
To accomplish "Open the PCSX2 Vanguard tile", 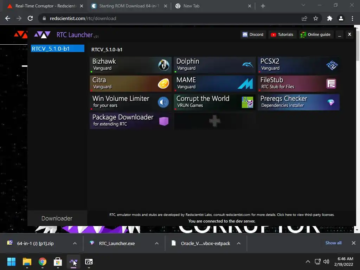I will point(299,65).
